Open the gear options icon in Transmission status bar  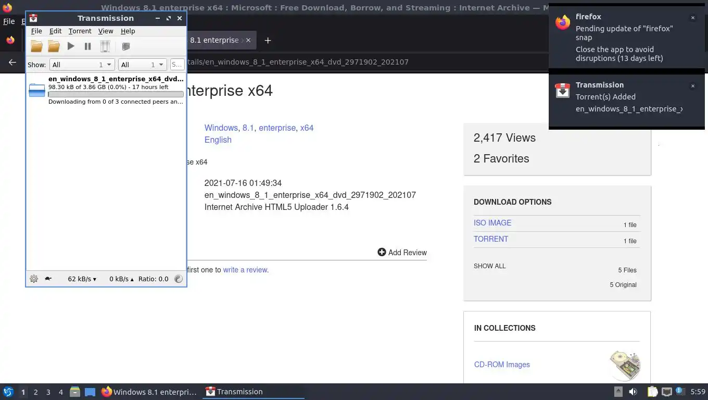pyautogui.click(x=34, y=279)
